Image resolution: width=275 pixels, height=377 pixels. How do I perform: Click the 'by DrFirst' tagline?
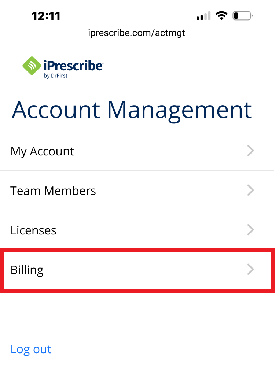pyautogui.click(x=55, y=76)
